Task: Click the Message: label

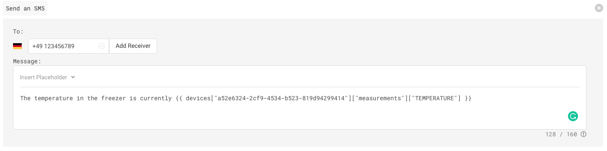Action: pyautogui.click(x=27, y=61)
